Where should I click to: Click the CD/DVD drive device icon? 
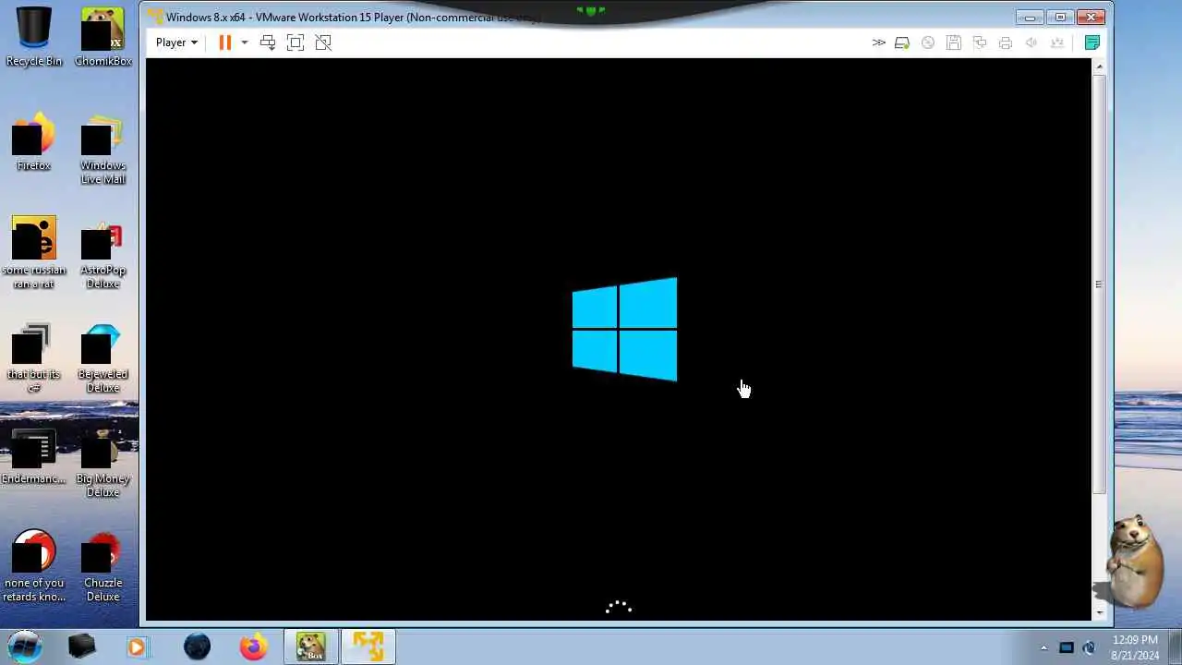pos(928,42)
